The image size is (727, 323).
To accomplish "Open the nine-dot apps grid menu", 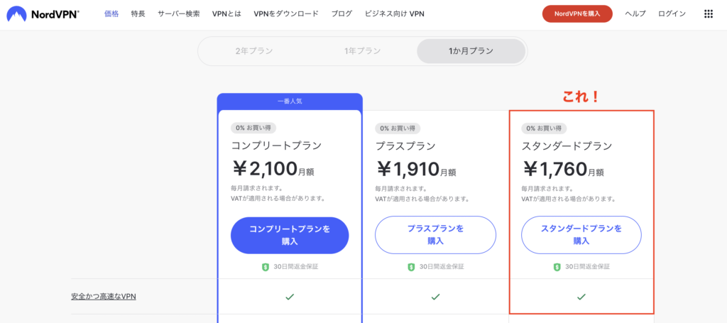I will point(708,14).
